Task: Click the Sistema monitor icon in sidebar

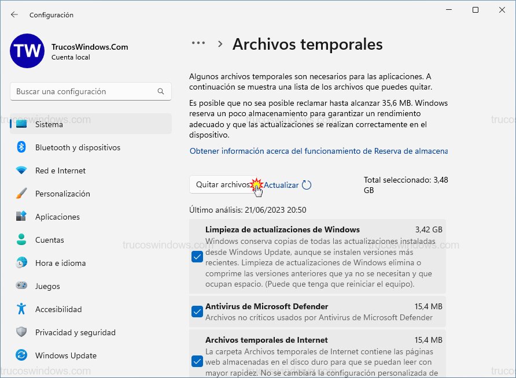Action: click(21, 124)
